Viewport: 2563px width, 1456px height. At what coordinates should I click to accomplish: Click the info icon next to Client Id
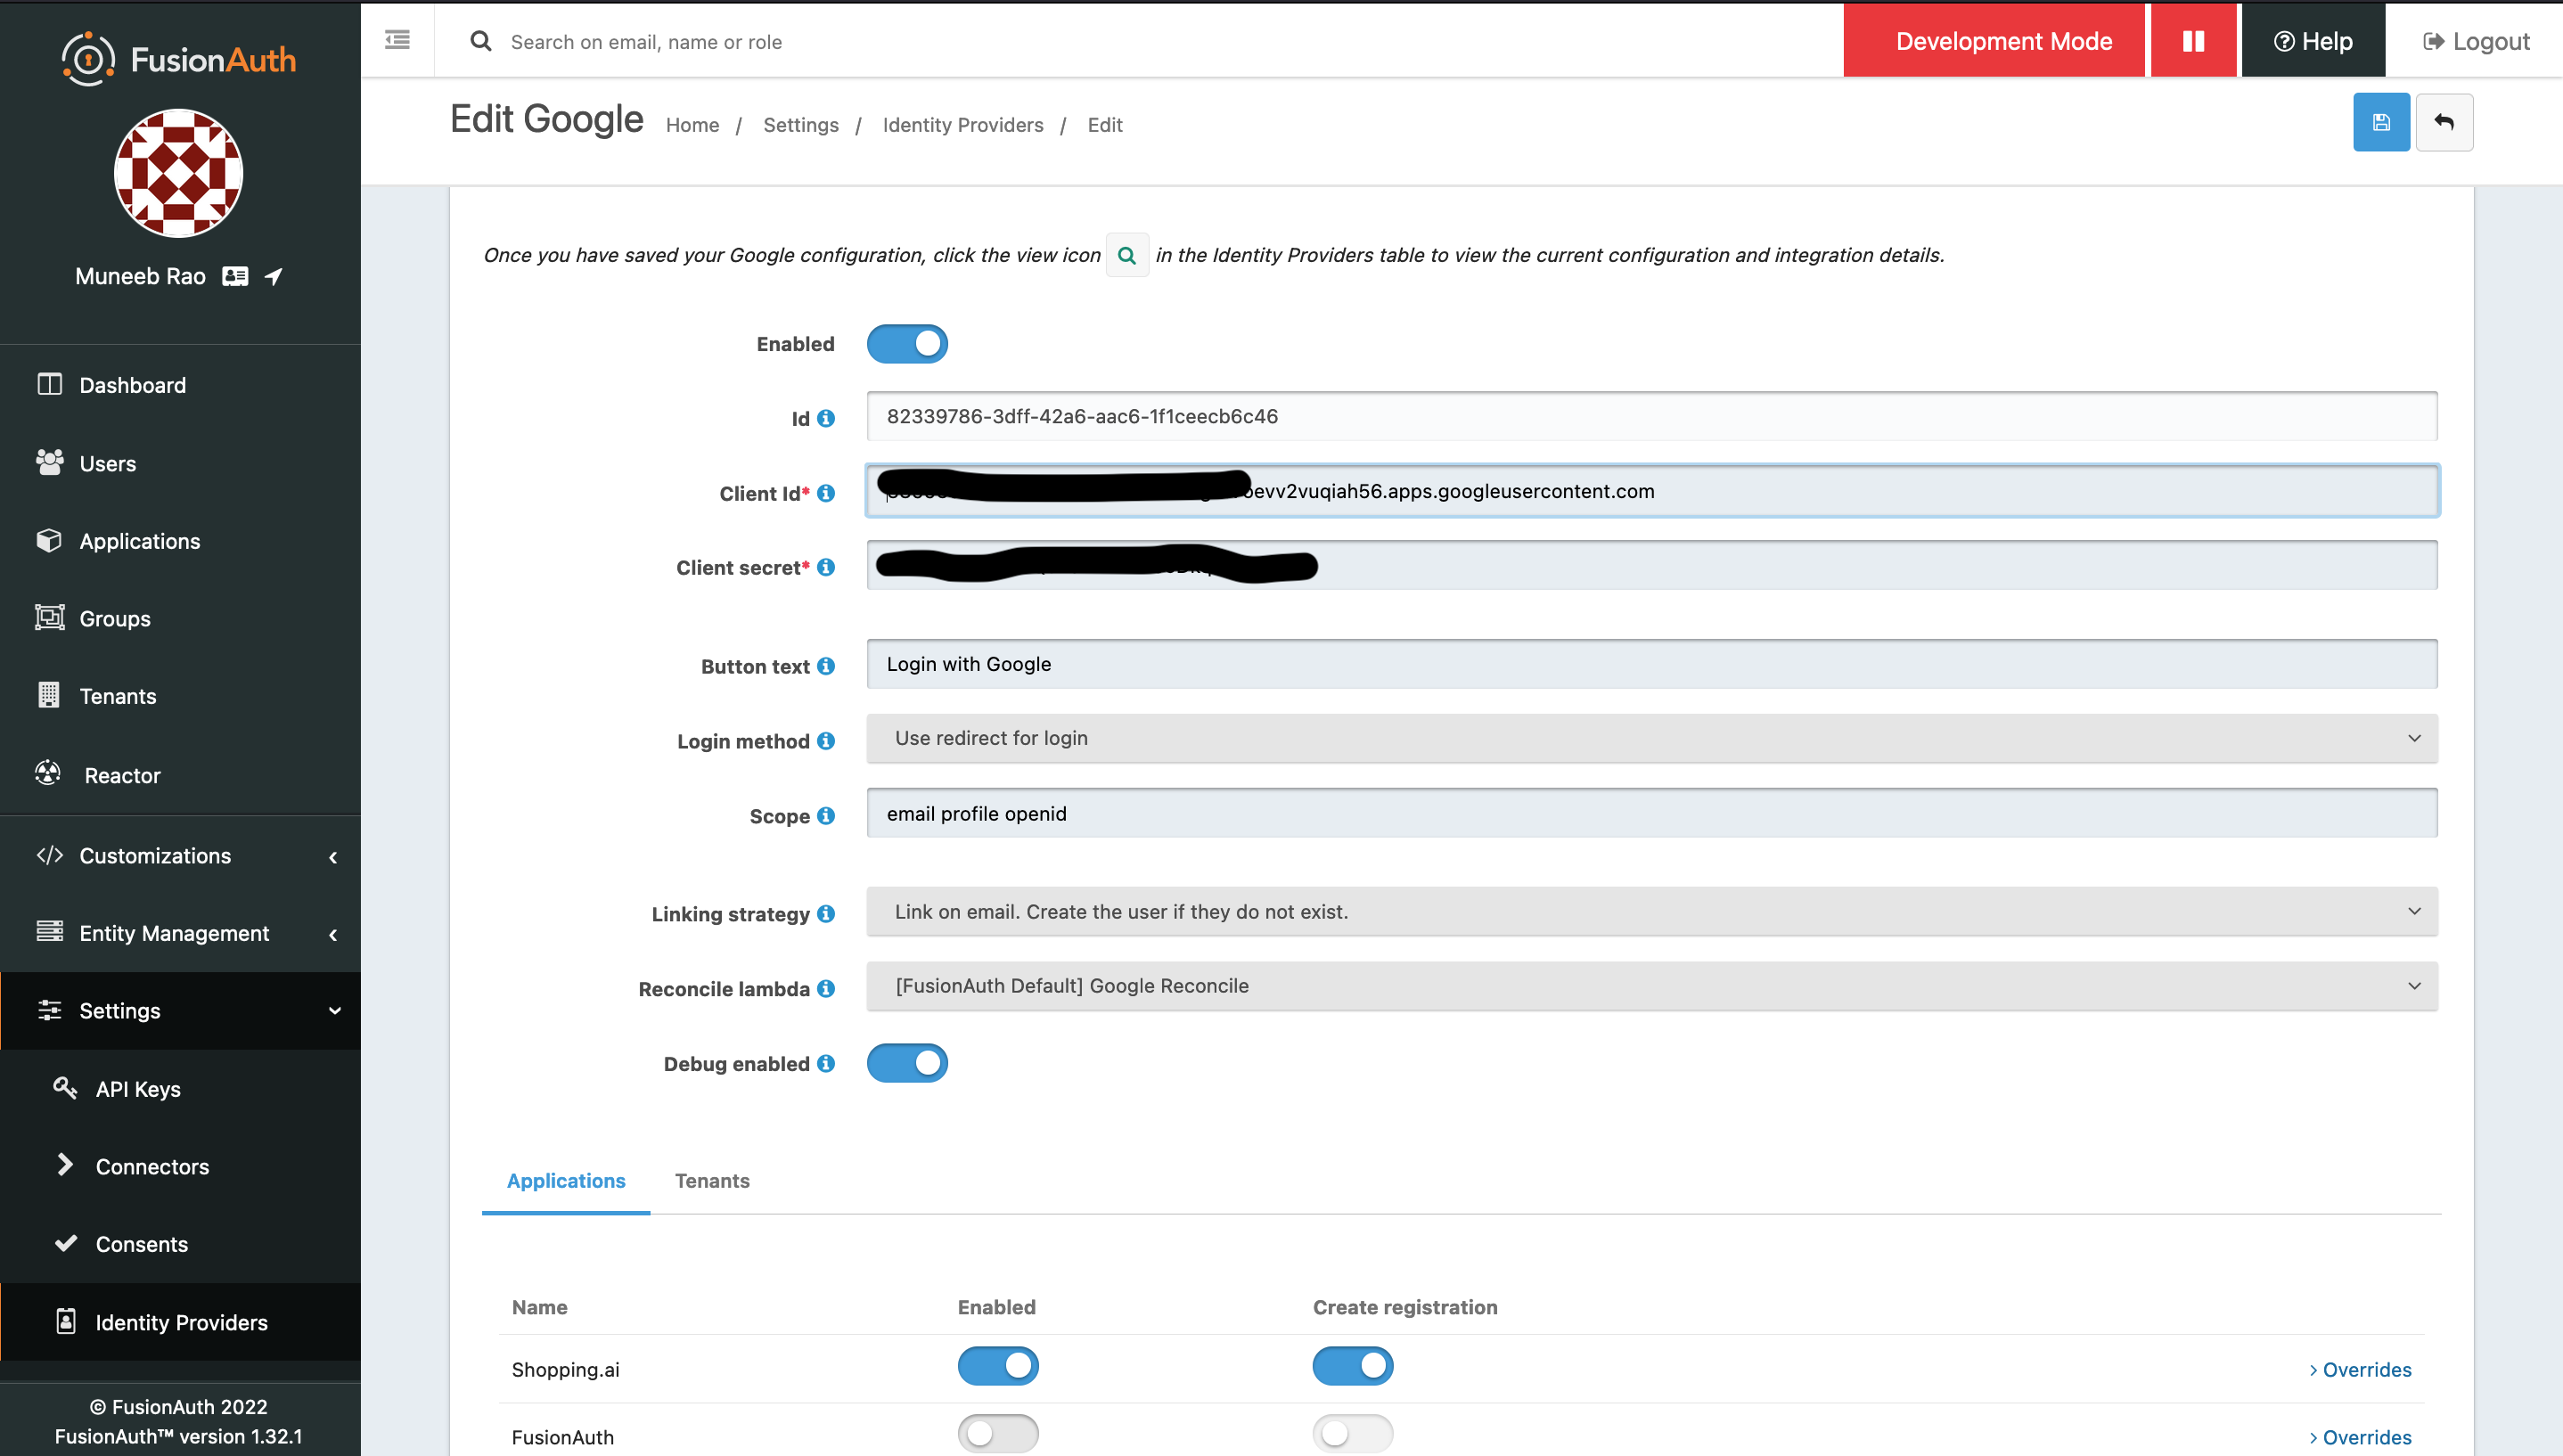pos(826,493)
